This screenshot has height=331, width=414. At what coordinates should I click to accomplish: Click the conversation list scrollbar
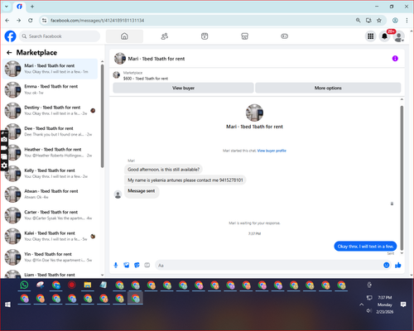tap(103, 116)
